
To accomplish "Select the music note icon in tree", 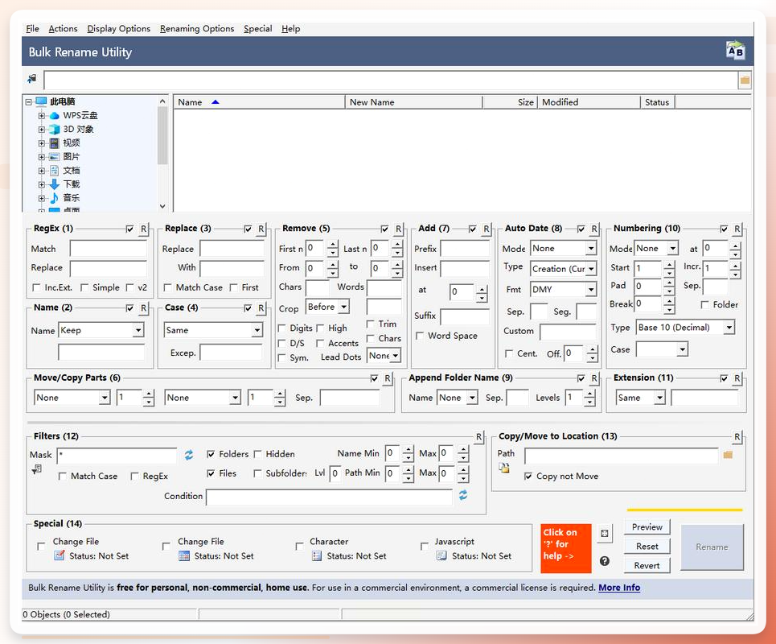I will pos(55,198).
